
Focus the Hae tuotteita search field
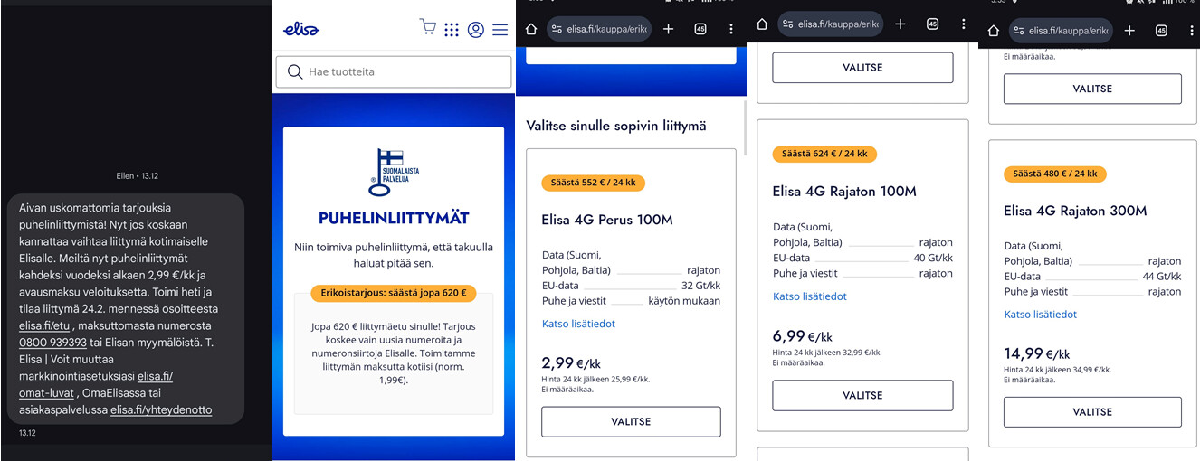click(393, 71)
